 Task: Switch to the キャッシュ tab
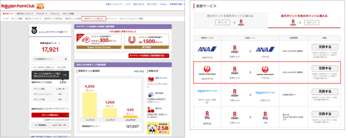[x=55, y=14]
